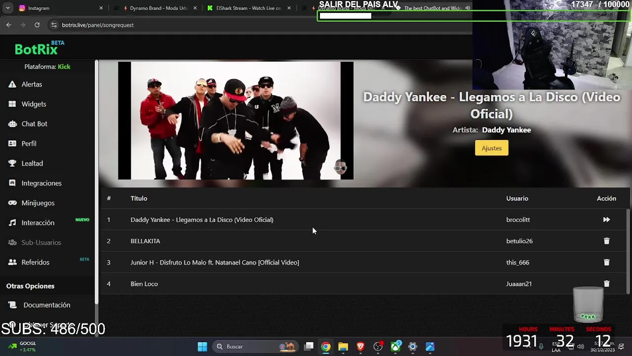Select the Daddy Yankee row title
The image size is (632, 356).
pos(202,220)
